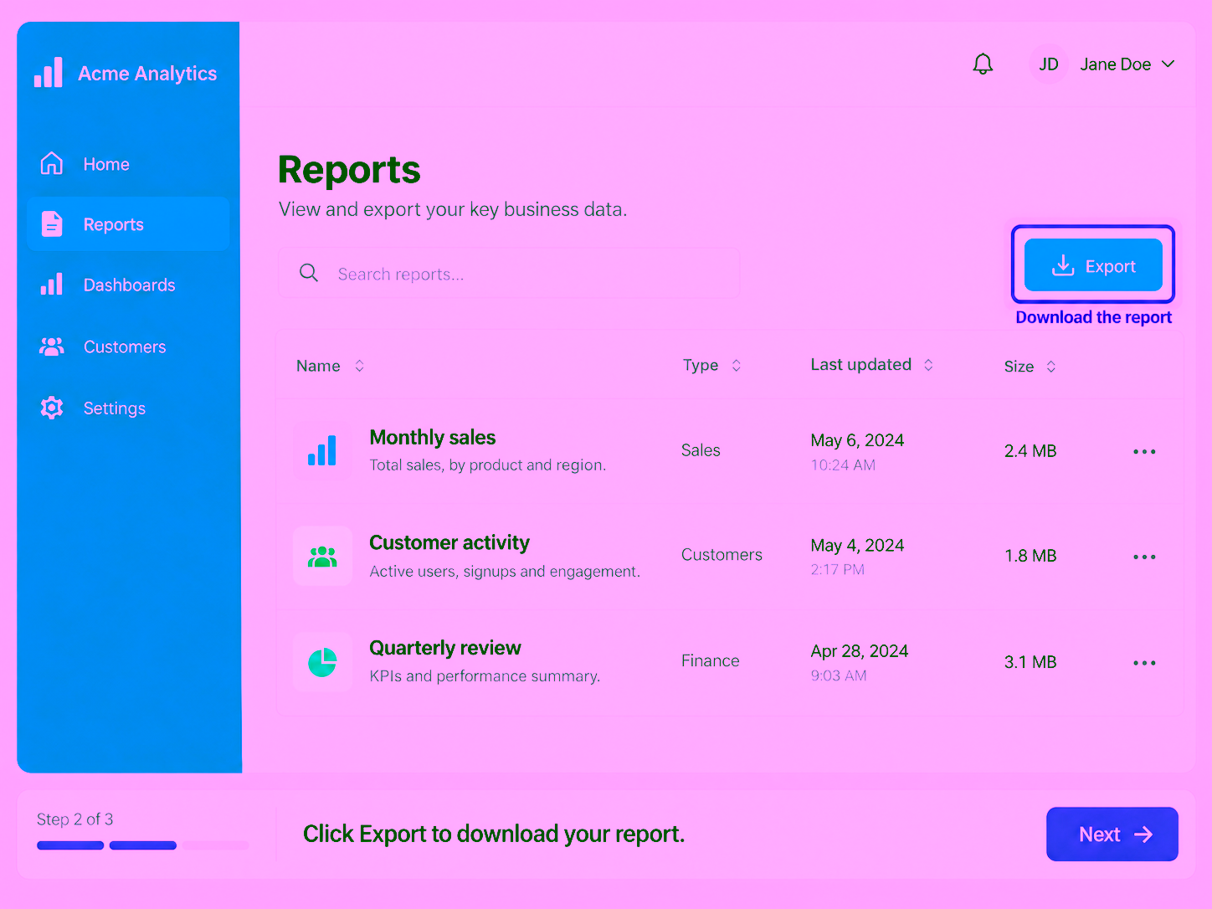Expand the Jane Doe account menu chevron
Viewport: 1212px width, 909px height.
pyautogui.click(x=1168, y=64)
